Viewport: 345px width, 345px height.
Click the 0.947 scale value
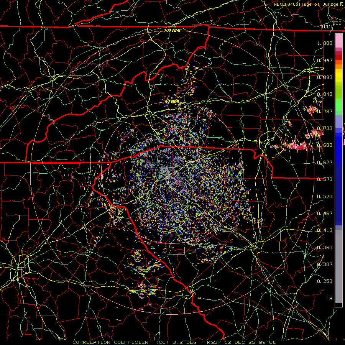[x=325, y=60]
